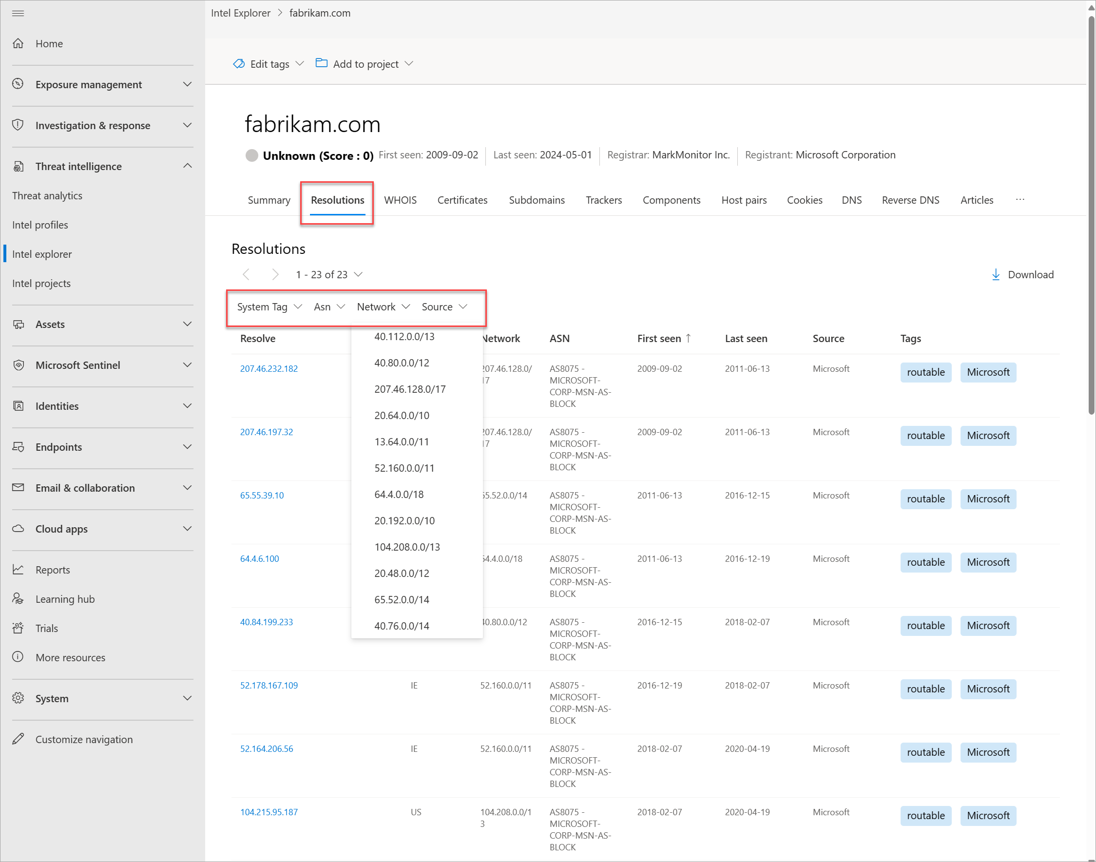Switch to the Subdomains tab
This screenshot has height=862, width=1096.
(537, 200)
